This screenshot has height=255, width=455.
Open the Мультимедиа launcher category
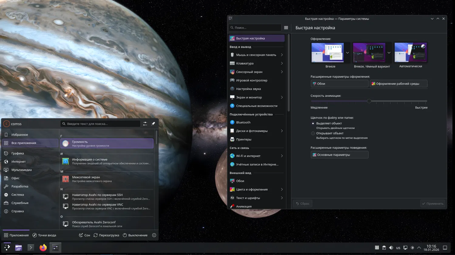click(30, 170)
